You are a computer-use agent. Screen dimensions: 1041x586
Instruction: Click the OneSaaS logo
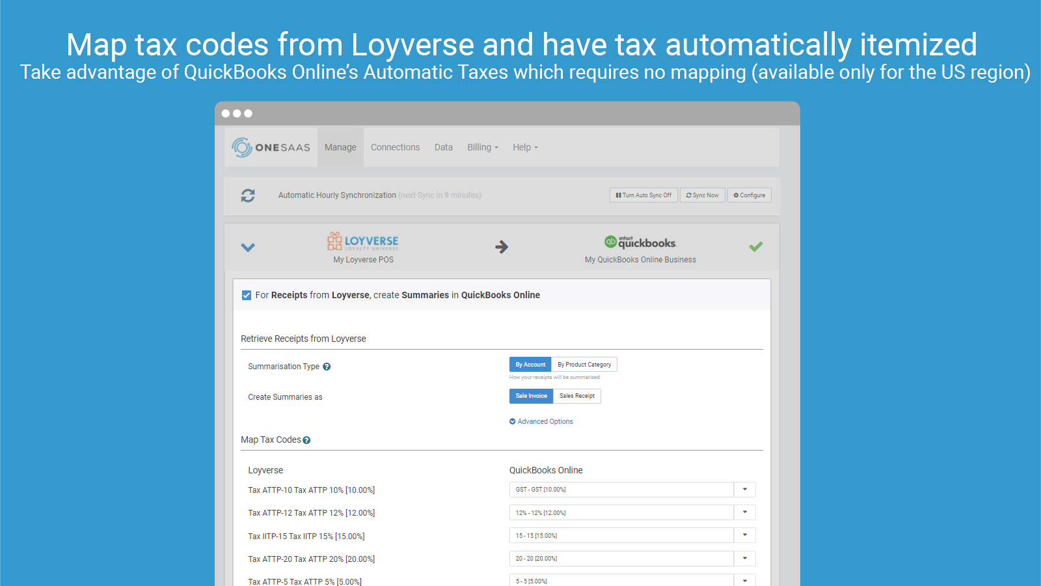271,147
